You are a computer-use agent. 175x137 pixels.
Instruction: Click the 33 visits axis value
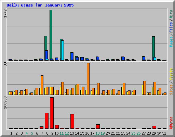5,64
